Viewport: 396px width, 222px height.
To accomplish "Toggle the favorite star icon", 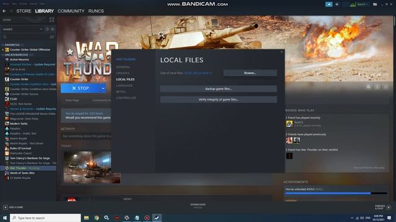I will (x=385, y=86).
